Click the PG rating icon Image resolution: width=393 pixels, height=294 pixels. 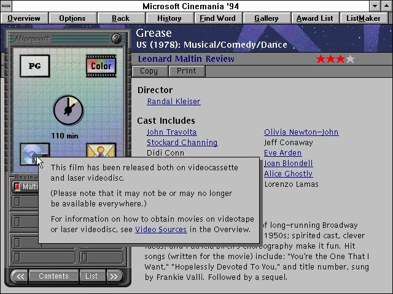point(34,66)
